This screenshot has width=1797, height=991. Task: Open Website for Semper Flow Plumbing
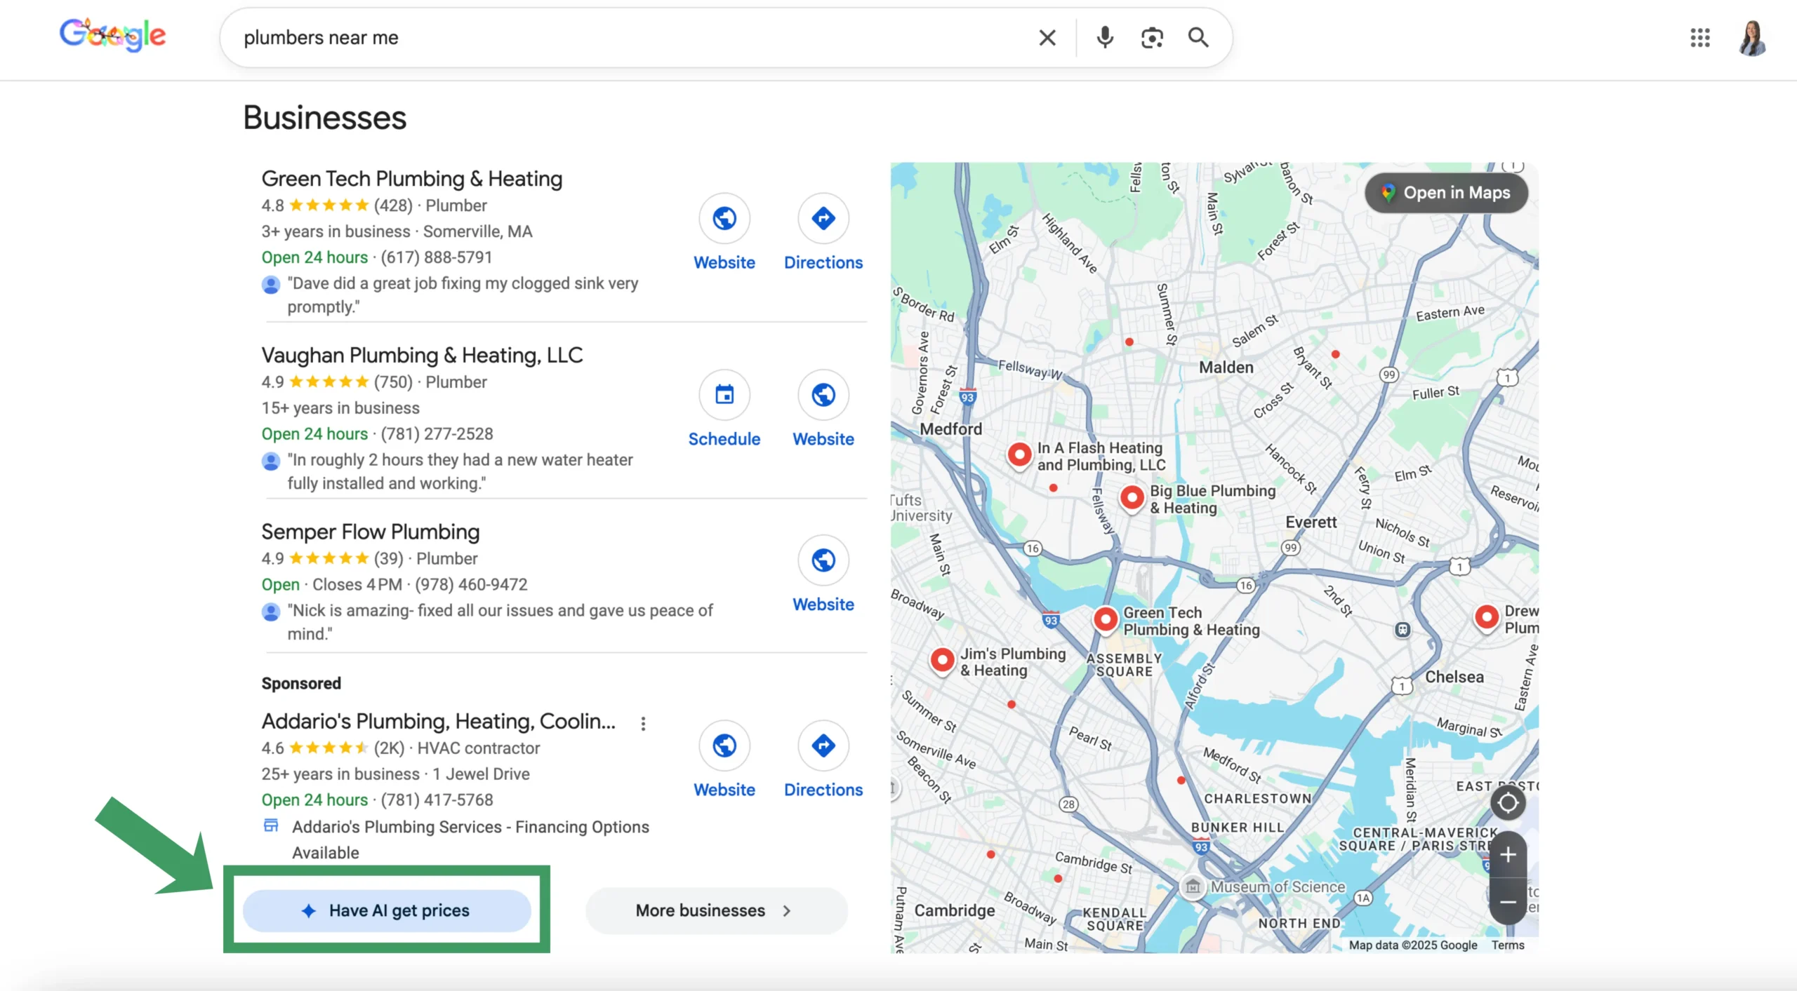click(823, 560)
